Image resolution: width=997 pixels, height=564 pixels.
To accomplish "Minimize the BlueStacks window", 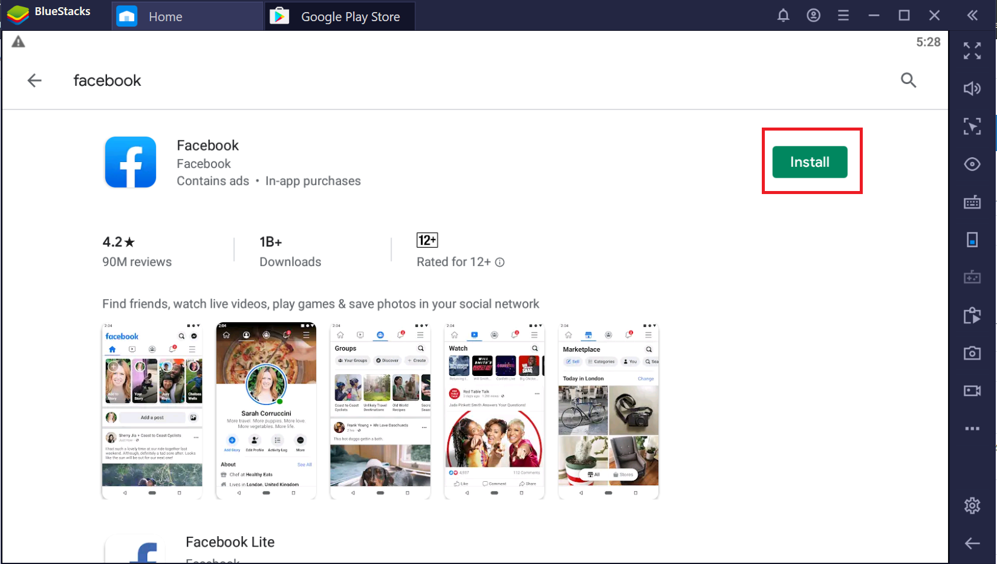I will 874,16.
